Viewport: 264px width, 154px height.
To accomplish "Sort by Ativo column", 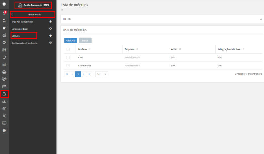I will coord(180,49).
